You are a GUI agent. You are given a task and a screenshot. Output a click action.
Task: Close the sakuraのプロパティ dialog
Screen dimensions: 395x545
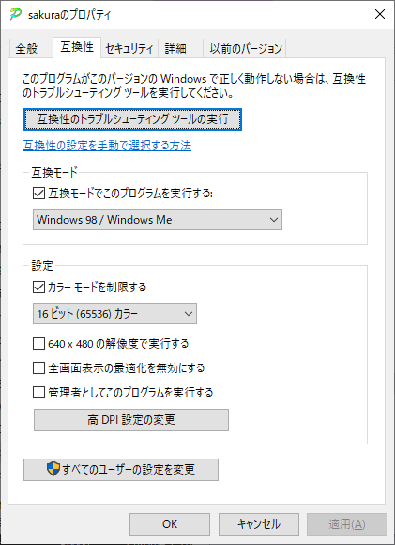(x=380, y=14)
